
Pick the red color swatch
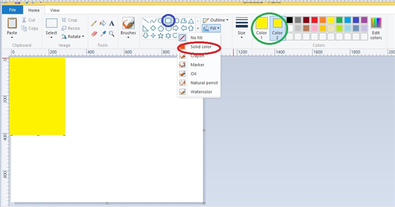coord(314,20)
